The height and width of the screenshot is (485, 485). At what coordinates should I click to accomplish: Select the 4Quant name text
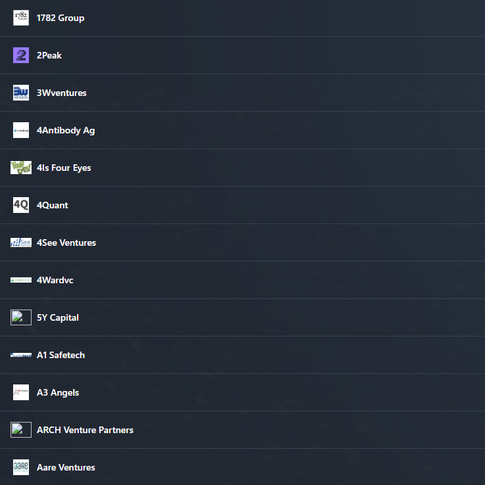coord(53,205)
